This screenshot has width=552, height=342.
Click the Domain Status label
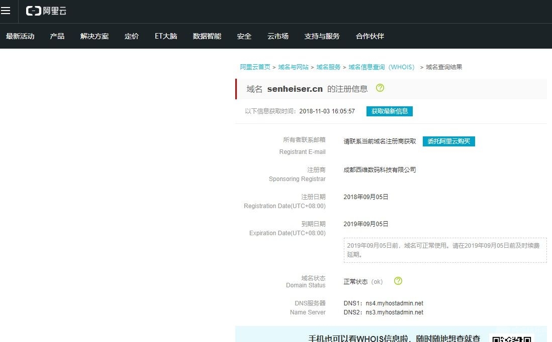click(x=306, y=285)
